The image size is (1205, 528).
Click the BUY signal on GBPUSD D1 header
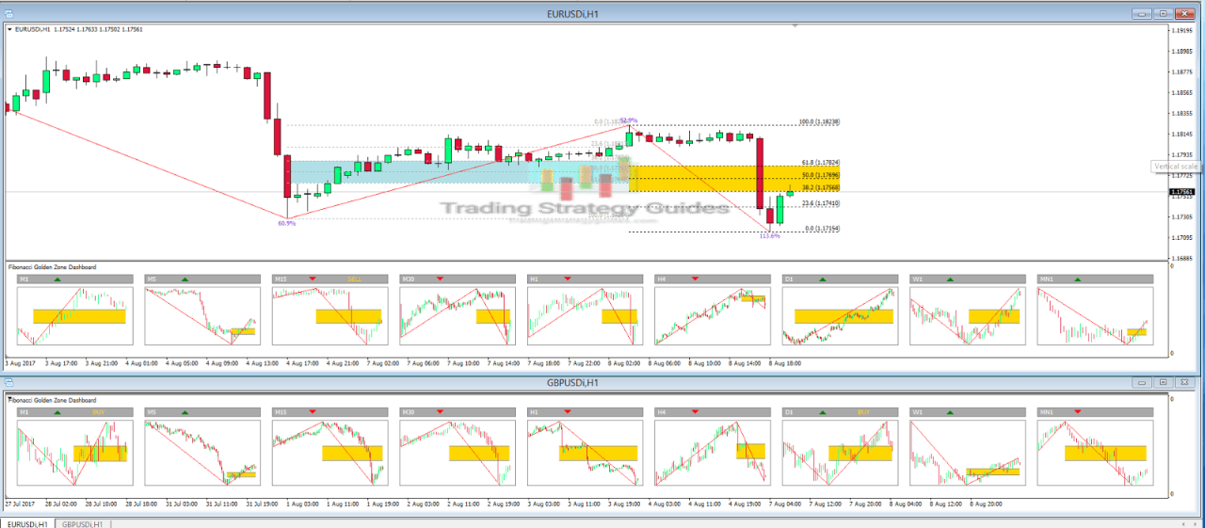864,412
